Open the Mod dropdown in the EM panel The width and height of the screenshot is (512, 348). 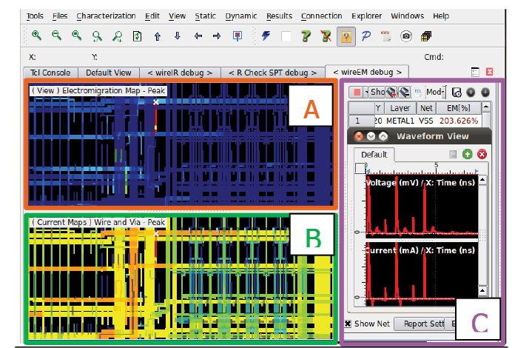click(435, 92)
